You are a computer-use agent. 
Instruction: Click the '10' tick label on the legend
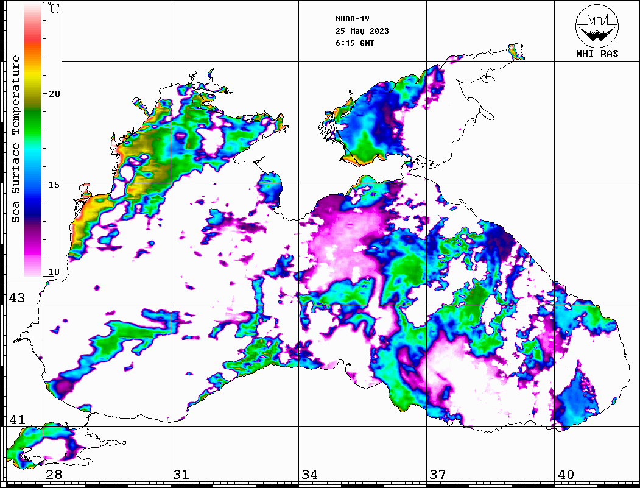[54, 272]
